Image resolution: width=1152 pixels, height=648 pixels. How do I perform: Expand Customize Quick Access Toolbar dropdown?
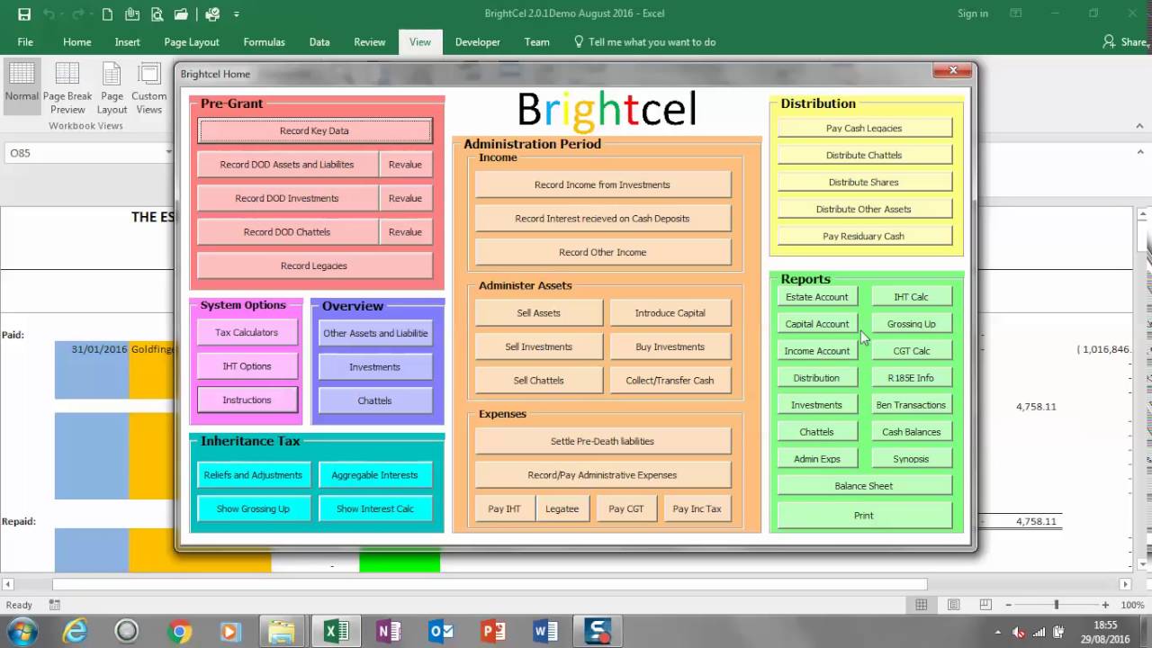[237, 14]
